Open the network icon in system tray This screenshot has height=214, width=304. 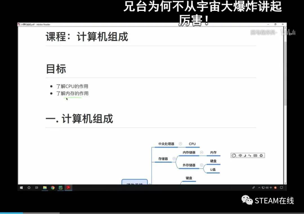tap(263, 188)
